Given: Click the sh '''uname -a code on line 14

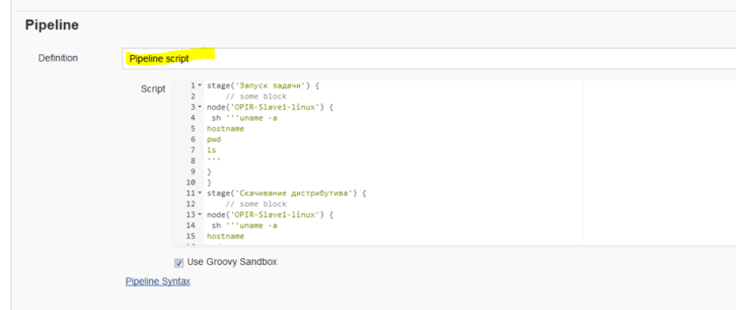Looking at the screenshot, I should [244, 225].
